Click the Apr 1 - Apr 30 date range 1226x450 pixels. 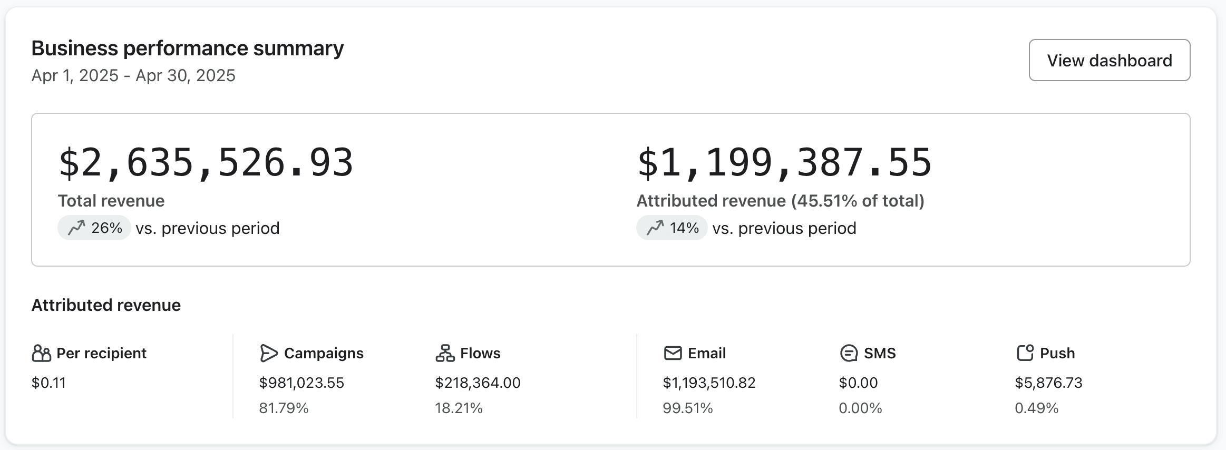click(x=133, y=75)
